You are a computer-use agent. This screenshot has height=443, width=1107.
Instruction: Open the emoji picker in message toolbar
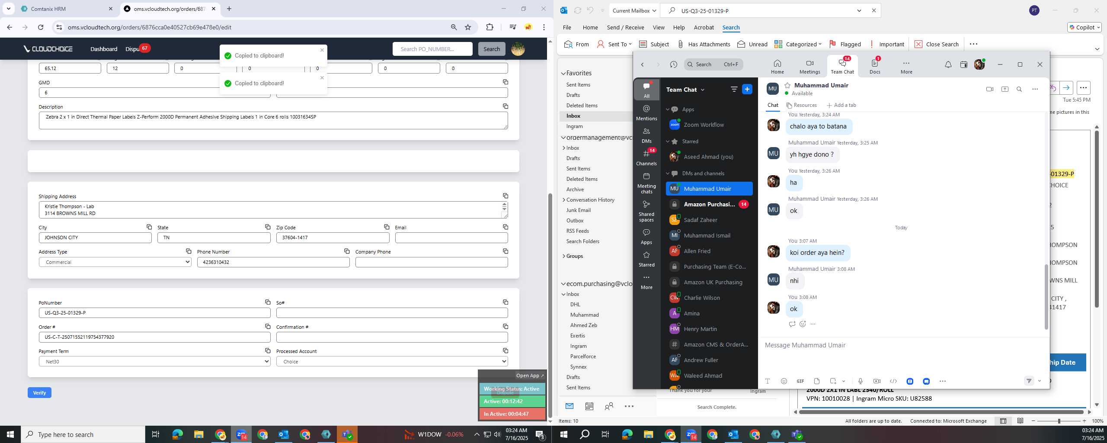pyautogui.click(x=784, y=381)
